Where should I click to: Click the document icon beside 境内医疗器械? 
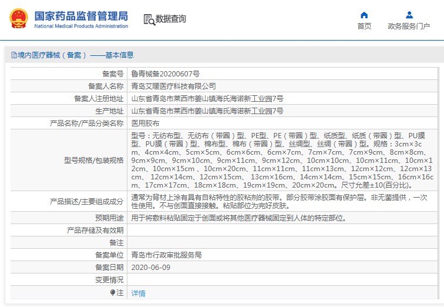[14, 55]
